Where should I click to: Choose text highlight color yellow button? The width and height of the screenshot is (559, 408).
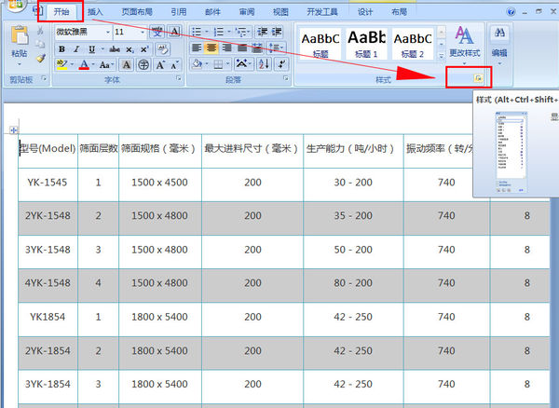click(x=61, y=64)
